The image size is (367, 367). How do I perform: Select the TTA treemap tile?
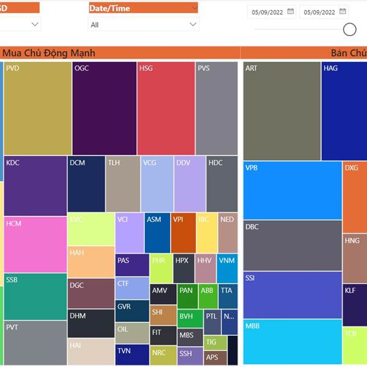coord(228,296)
